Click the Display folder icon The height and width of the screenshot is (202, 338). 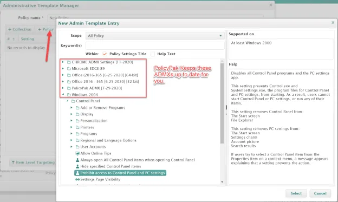77,114
